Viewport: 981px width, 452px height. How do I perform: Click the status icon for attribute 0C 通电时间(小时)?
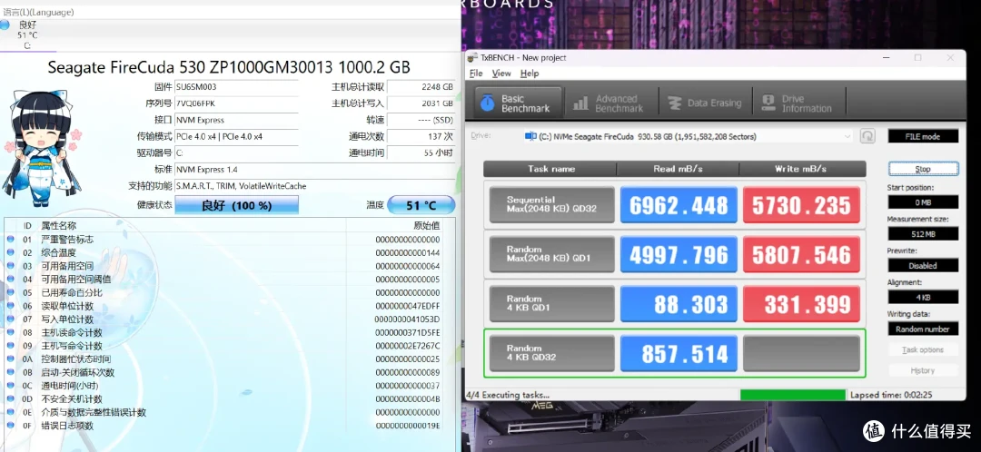pyautogui.click(x=10, y=385)
